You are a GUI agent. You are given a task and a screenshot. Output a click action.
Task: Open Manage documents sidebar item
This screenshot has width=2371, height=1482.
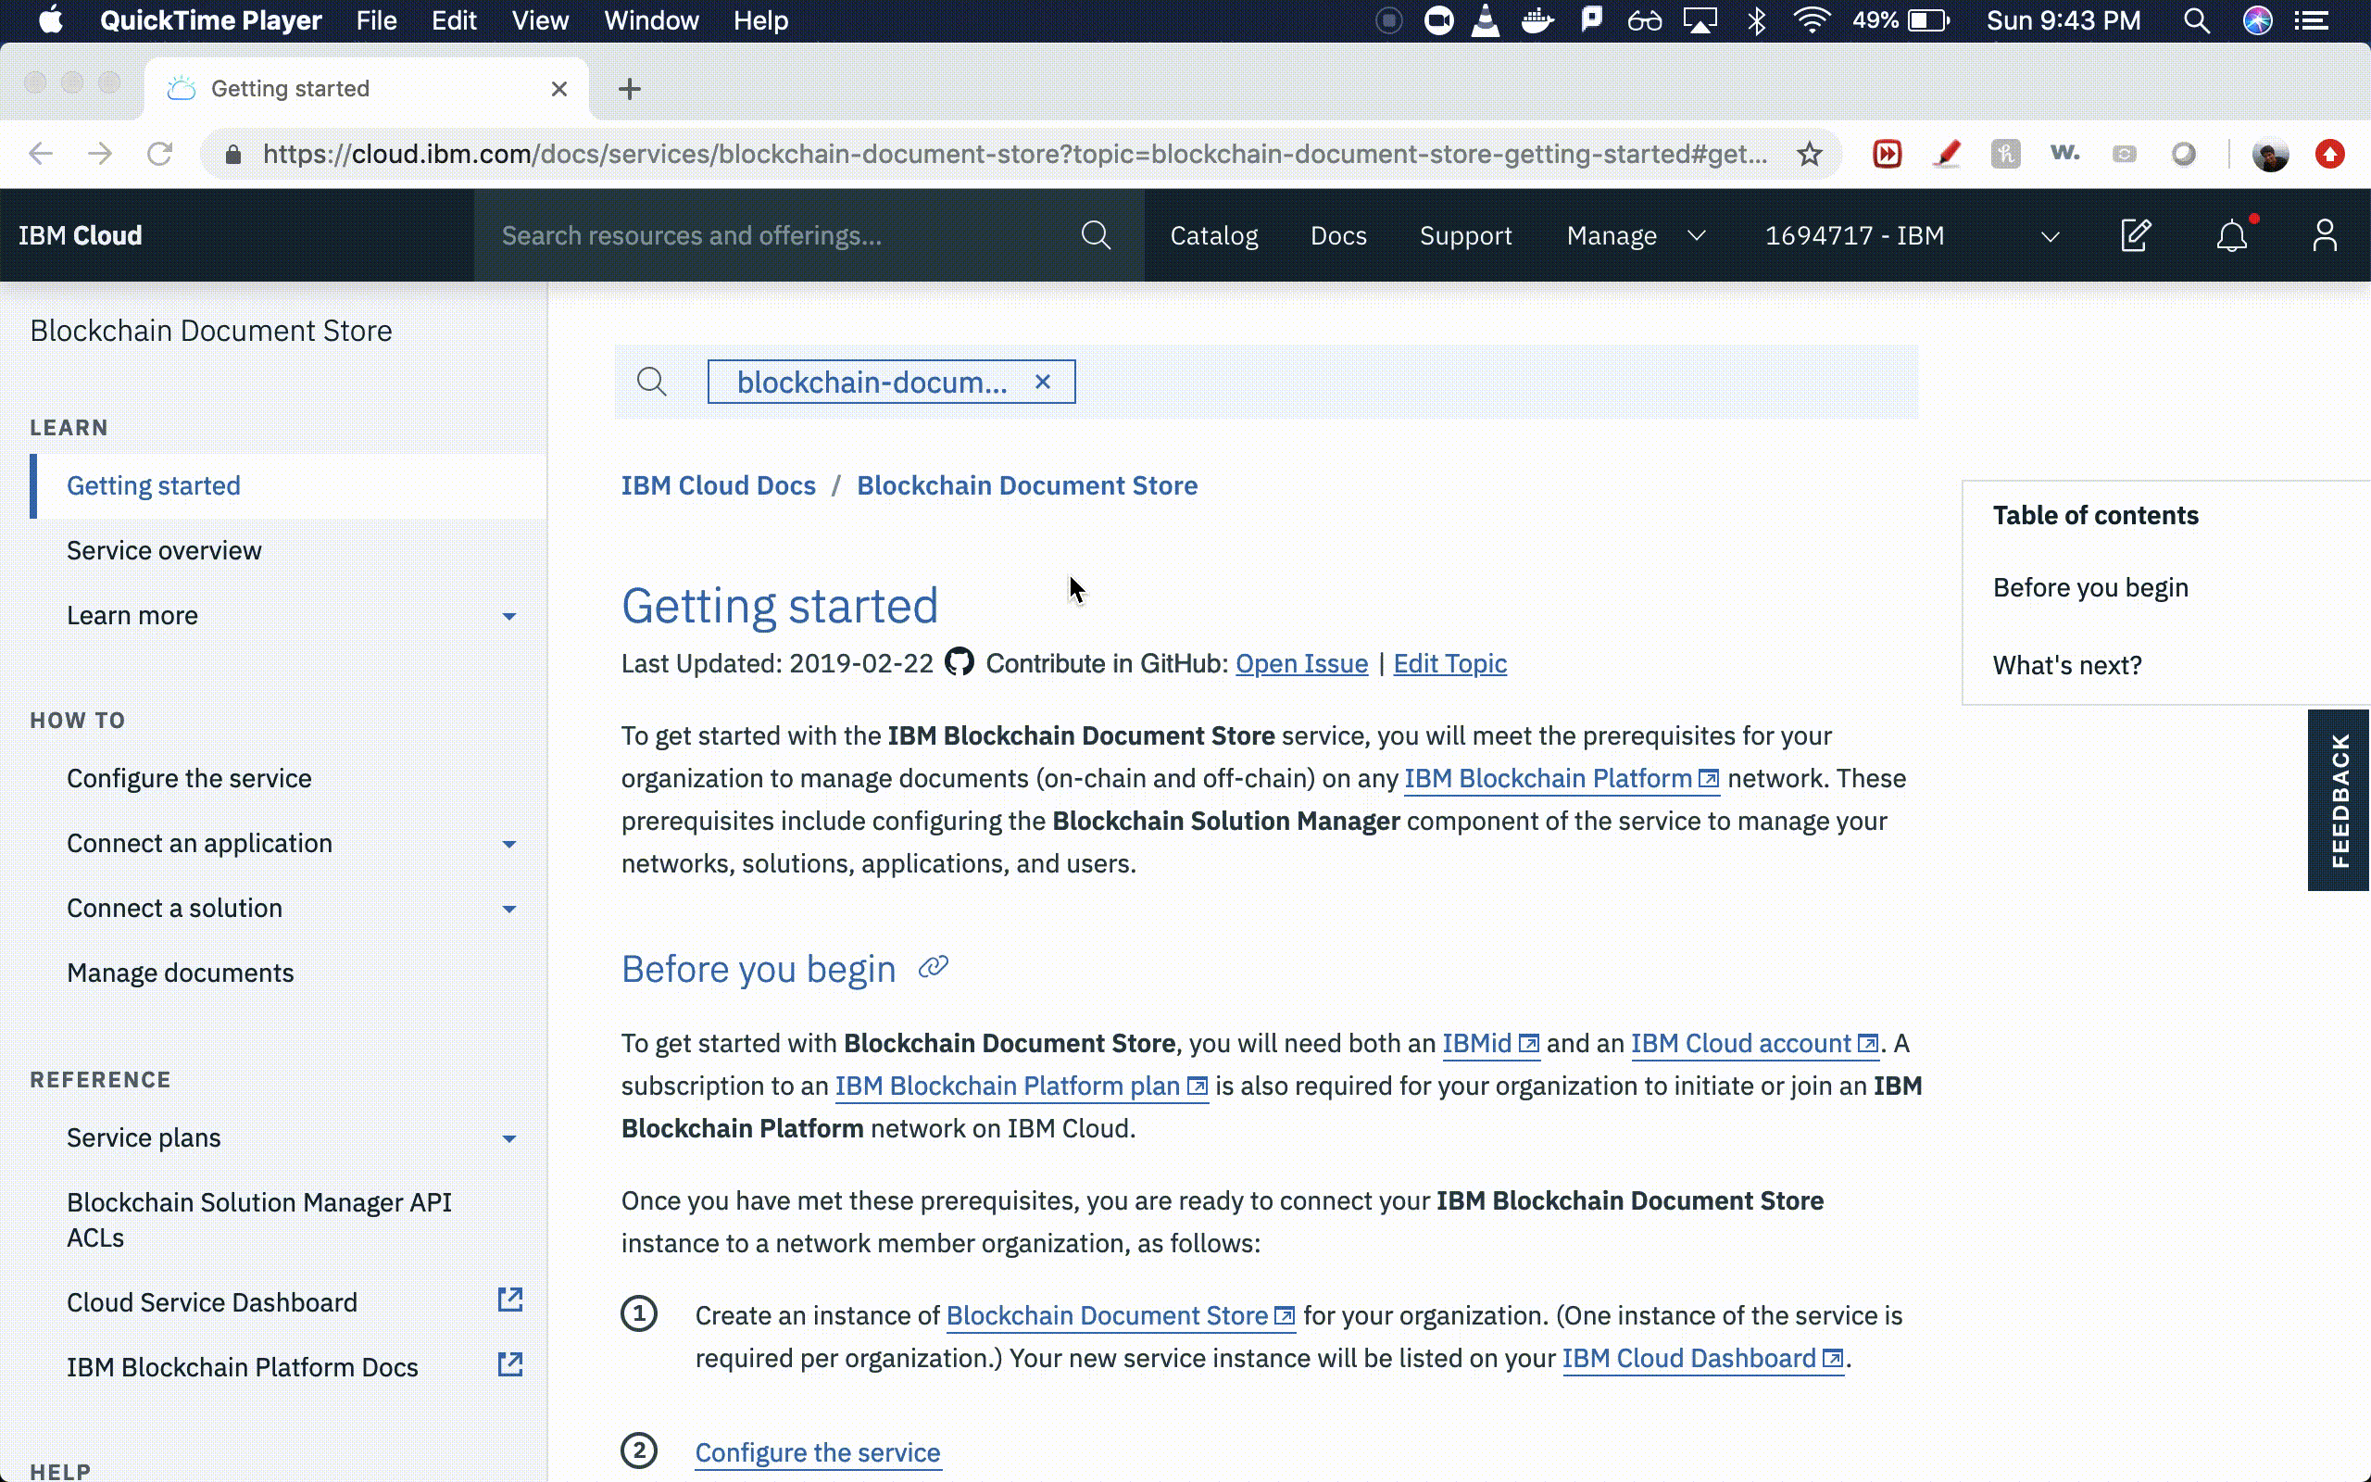(181, 973)
